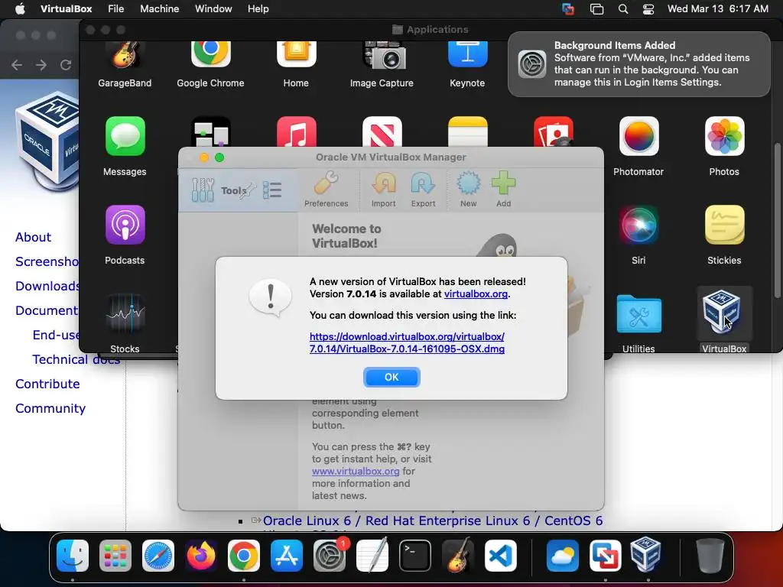
Task: Open the Oracle Linux 6 download link
Action: (x=433, y=521)
